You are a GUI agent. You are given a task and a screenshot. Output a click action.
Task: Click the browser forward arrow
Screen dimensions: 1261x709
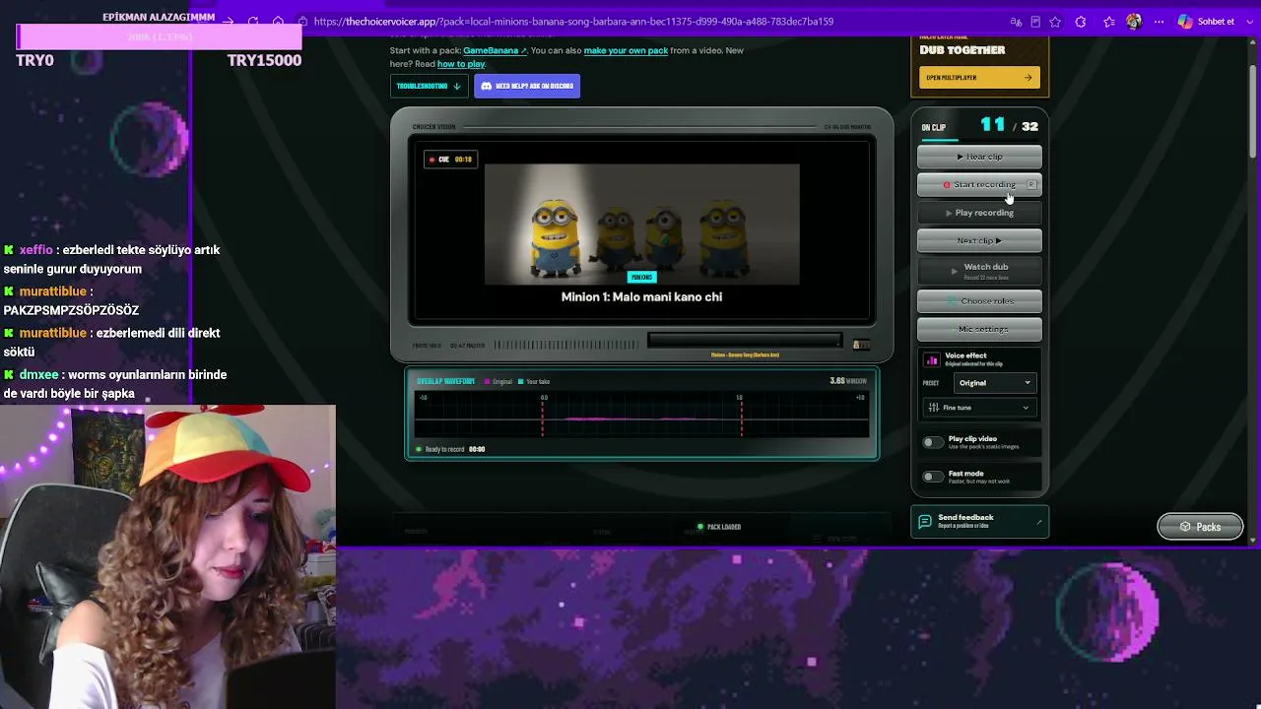[229, 22]
